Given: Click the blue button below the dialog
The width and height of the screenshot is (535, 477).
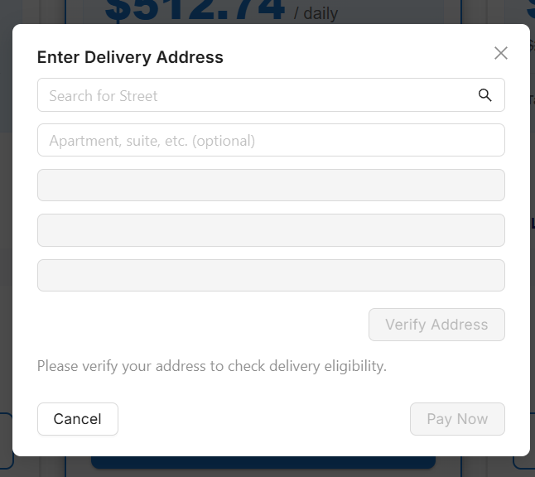Looking at the screenshot, I should 263,463.
